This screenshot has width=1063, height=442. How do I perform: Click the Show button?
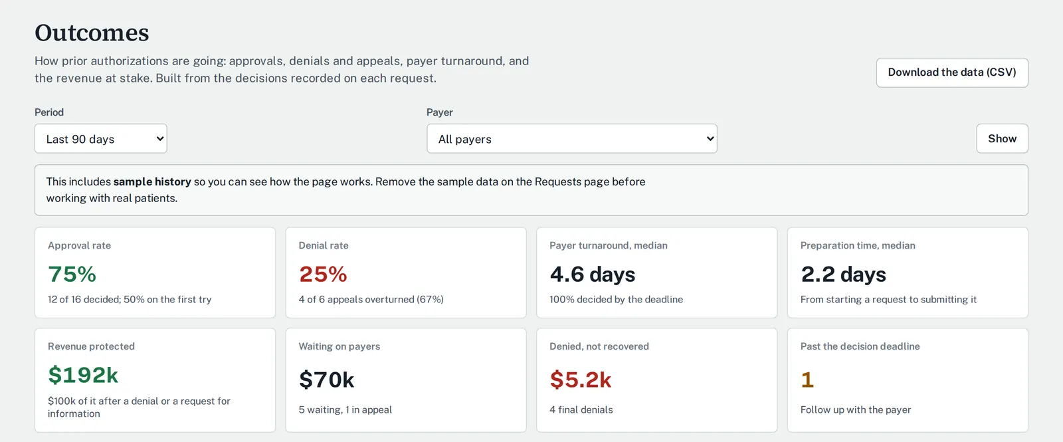1002,138
